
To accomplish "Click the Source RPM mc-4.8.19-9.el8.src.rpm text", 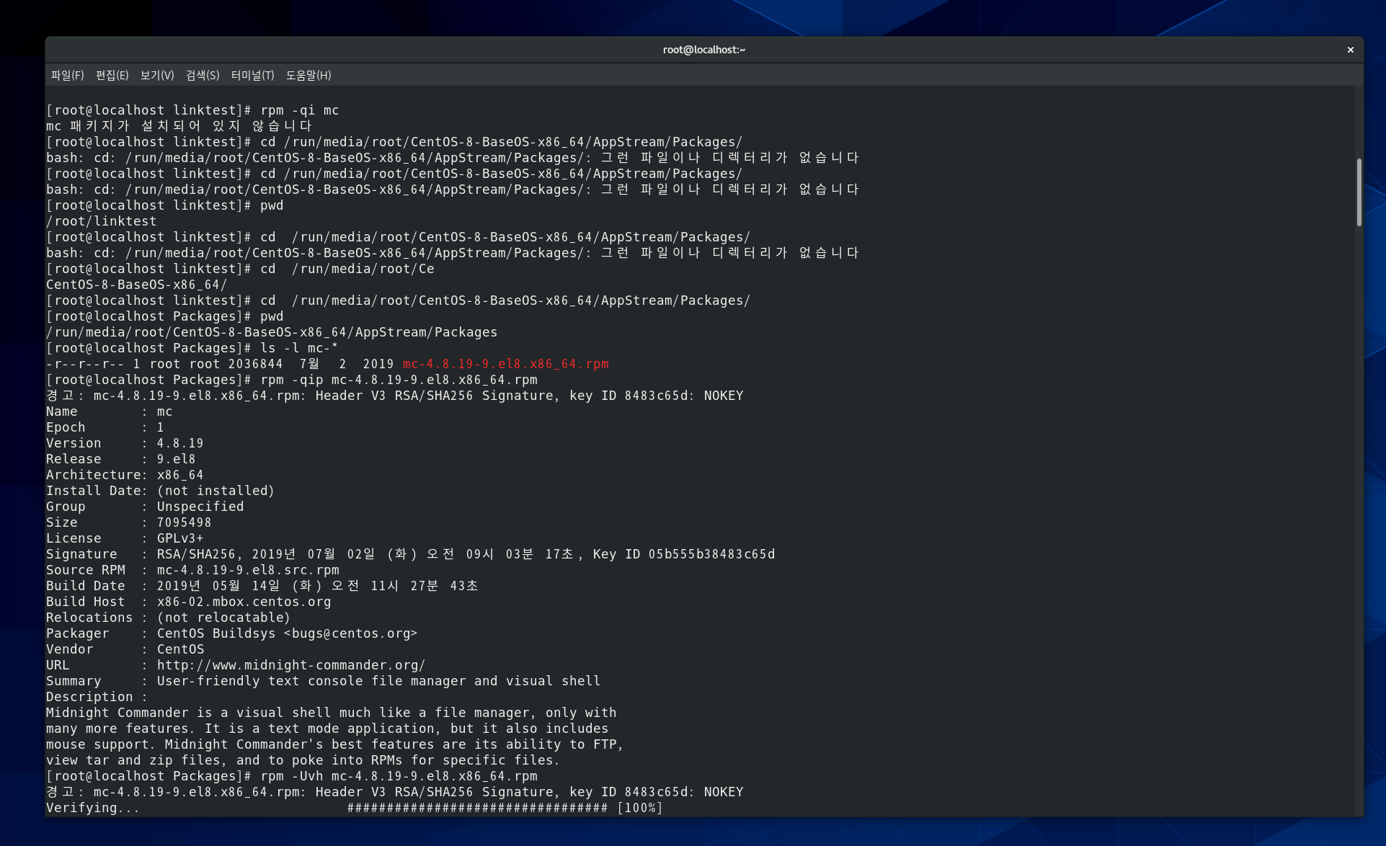I will pyautogui.click(x=247, y=570).
